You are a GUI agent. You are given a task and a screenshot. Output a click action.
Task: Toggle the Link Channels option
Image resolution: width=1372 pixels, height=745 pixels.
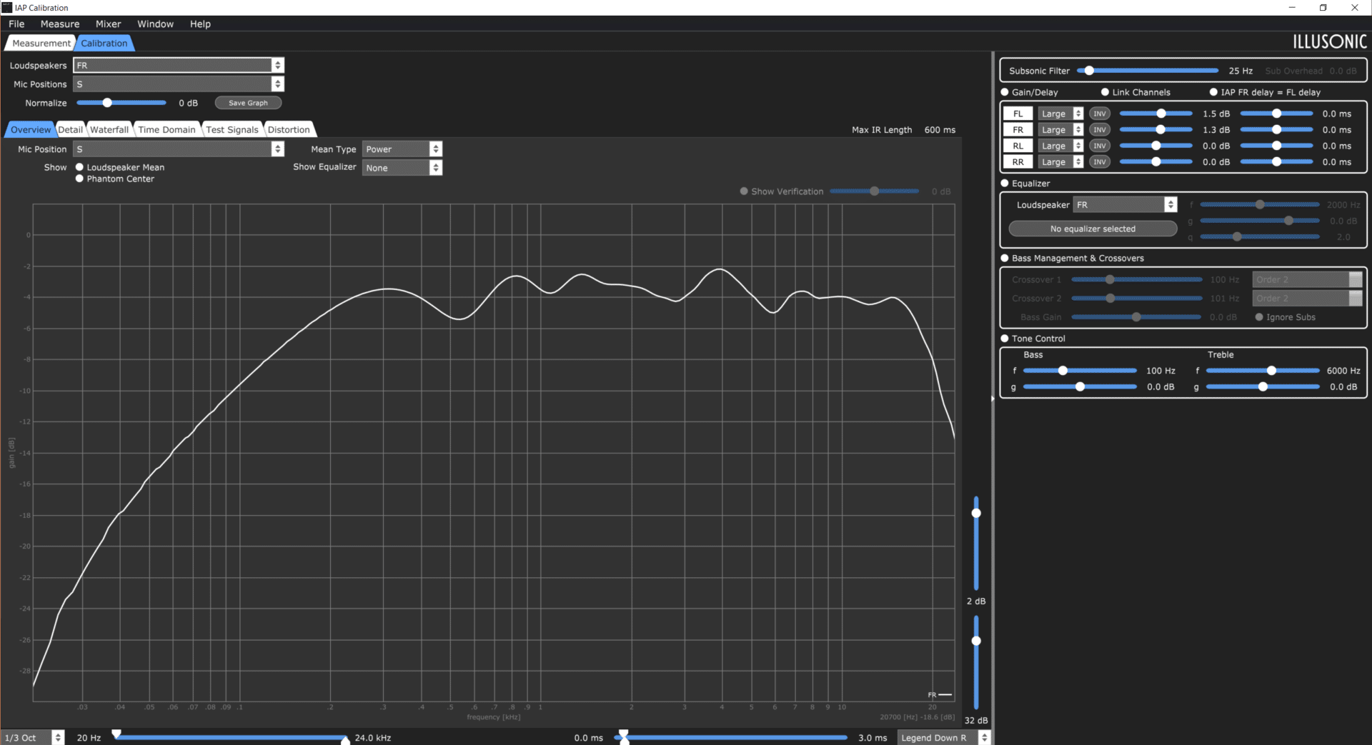pyautogui.click(x=1105, y=92)
